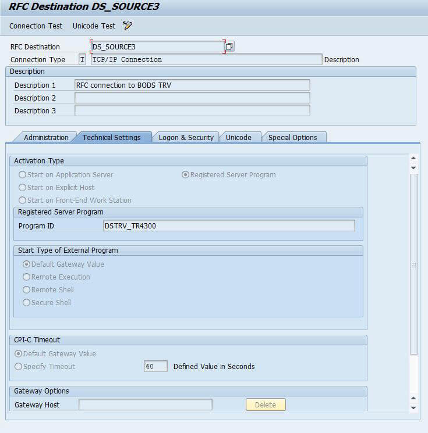Click the Description 2 text field

(192, 98)
